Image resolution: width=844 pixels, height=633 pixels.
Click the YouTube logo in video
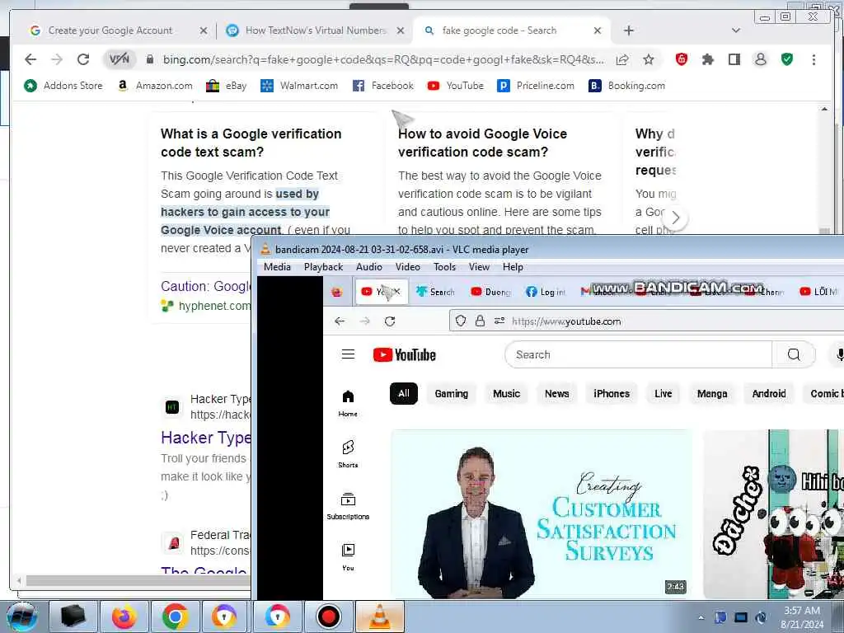[404, 354]
